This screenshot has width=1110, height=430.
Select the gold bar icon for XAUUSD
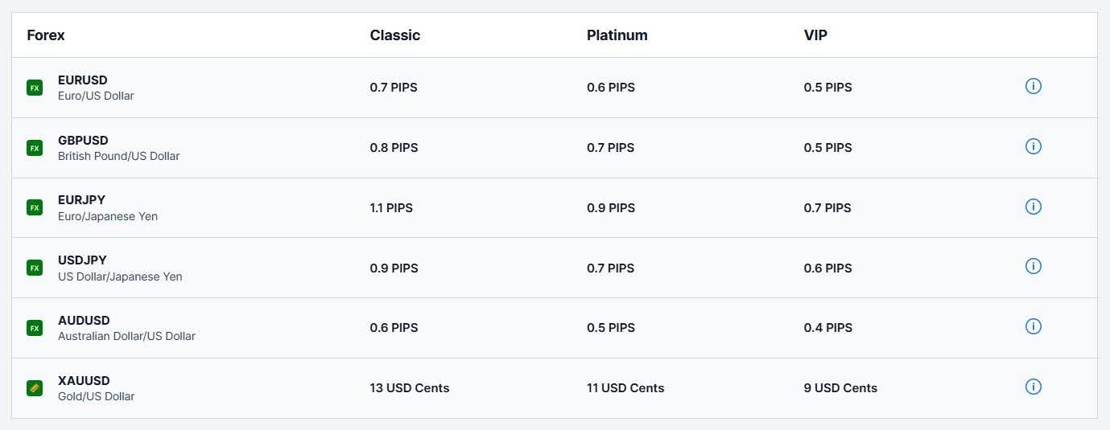point(35,388)
